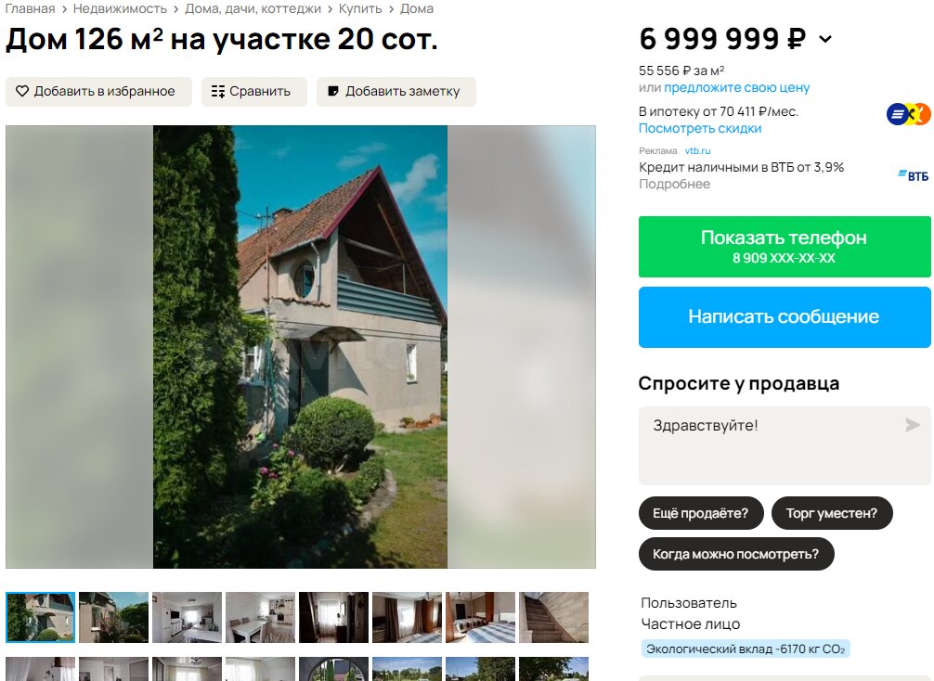Click the Показать телефон green button
Image resolution: width=934 pixels, height=681 pixels.
785,247
